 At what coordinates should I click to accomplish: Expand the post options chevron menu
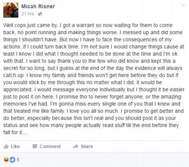pyautogui.click(x=183, y=5)
